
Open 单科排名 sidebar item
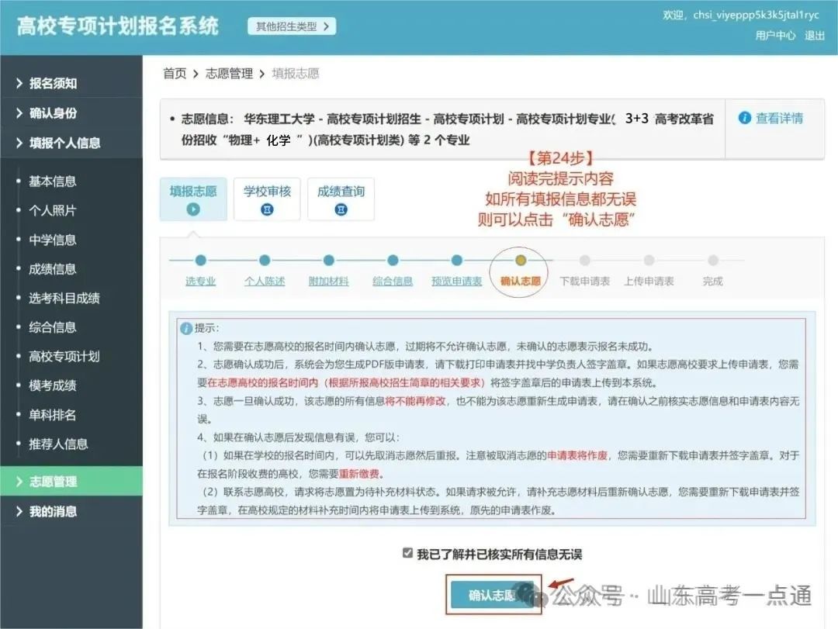pos(53,415)
